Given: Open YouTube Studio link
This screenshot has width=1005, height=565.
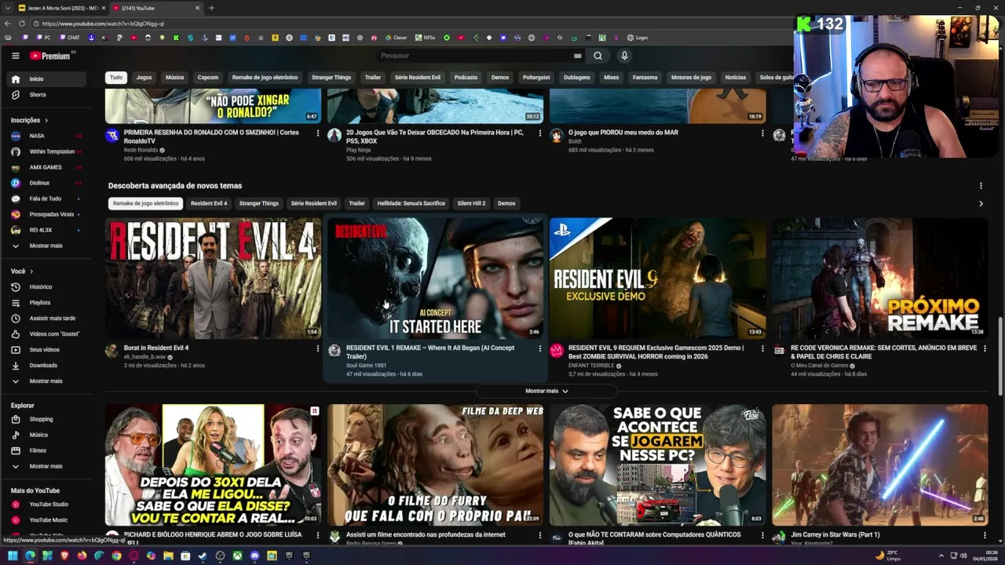Looking at the screenshot, I should pos(47,504).
